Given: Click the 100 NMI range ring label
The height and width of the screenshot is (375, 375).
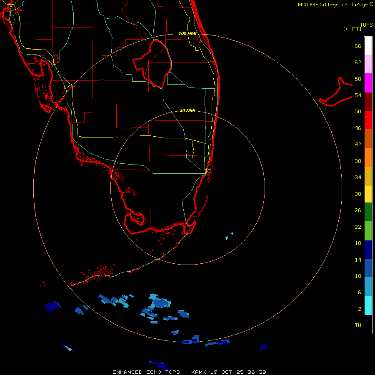Looking at the screenshot, I should 187,33.
